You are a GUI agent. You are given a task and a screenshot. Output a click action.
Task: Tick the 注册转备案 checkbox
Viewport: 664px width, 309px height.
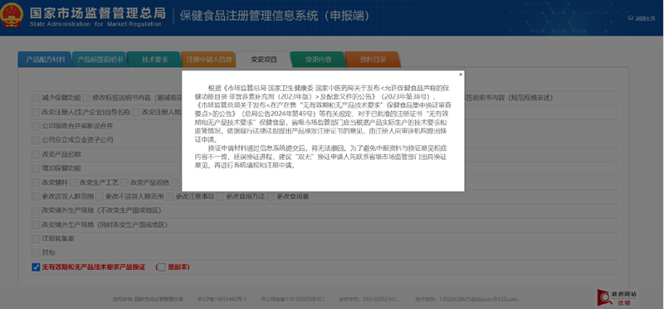click(36, 239)
